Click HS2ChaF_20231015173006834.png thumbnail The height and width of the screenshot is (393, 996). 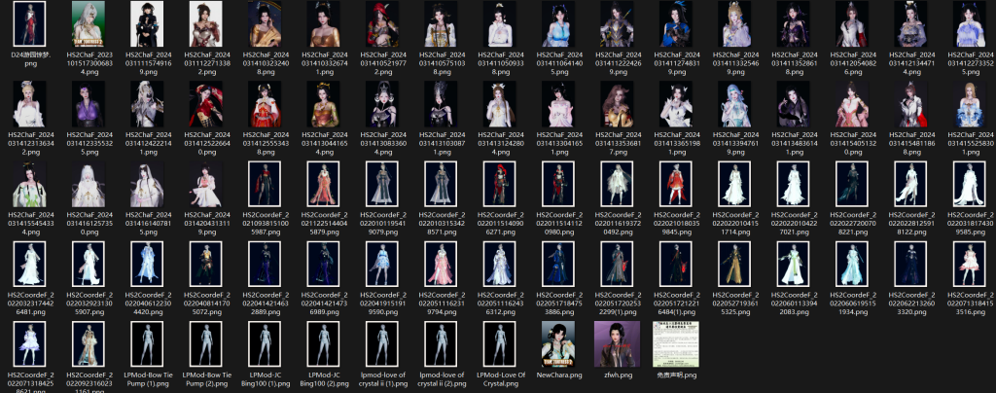click(x=89, y=24)
